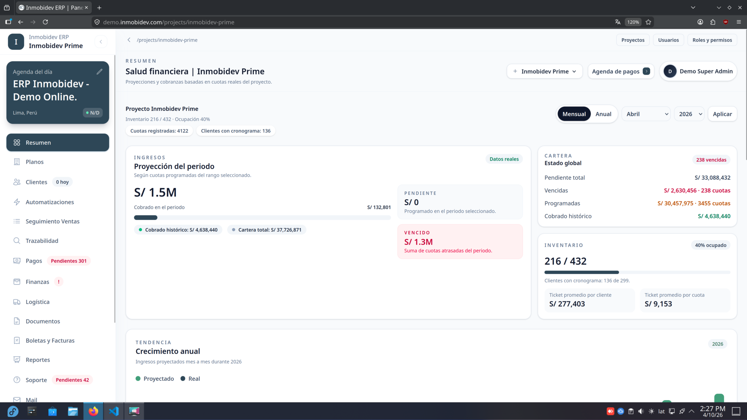
Task: Click the inventario occupancy progress bar
Action: pyautogui.click(x=637, y=272)
